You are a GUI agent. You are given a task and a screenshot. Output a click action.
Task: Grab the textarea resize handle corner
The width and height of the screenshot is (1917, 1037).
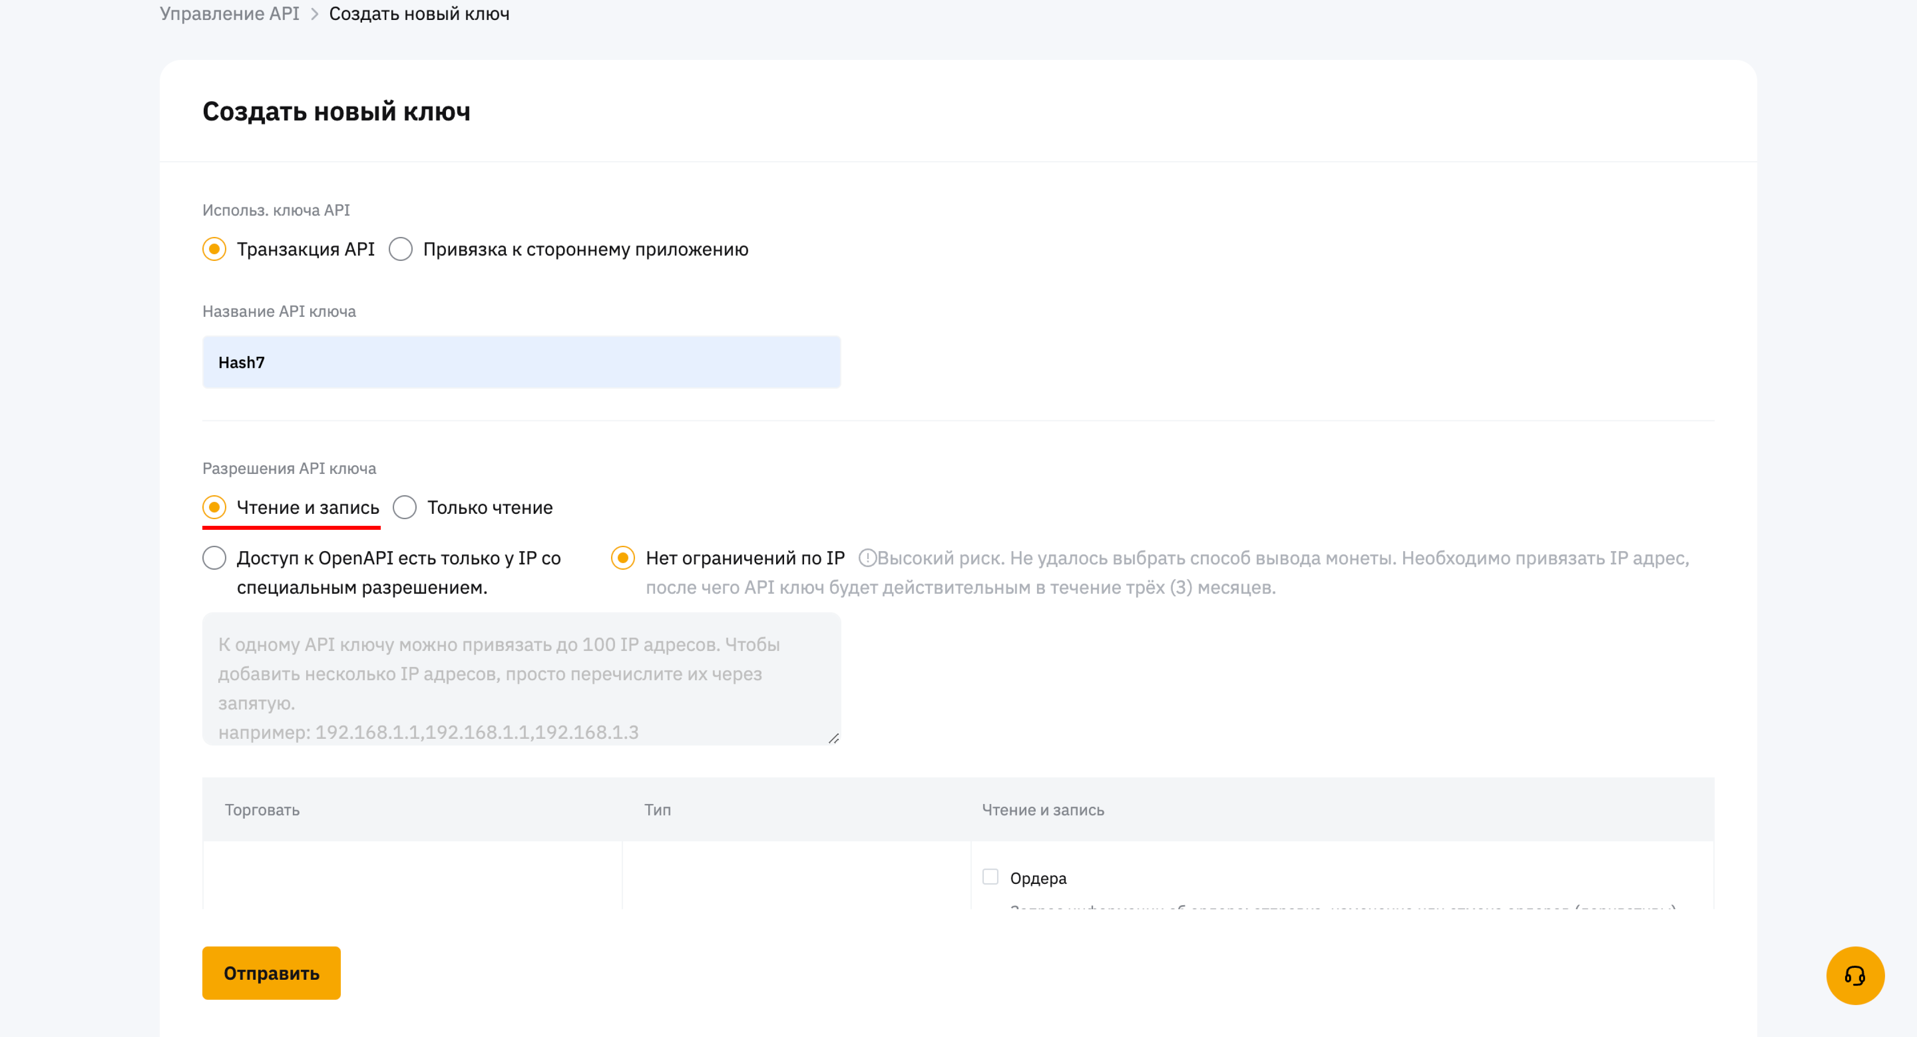pos(833,739)
